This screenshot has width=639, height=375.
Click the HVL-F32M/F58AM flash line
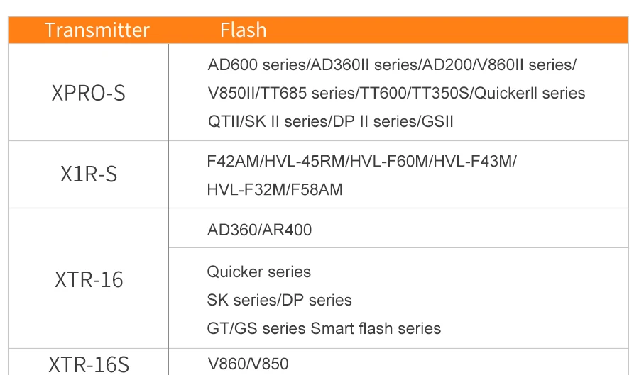click(275, 189)
